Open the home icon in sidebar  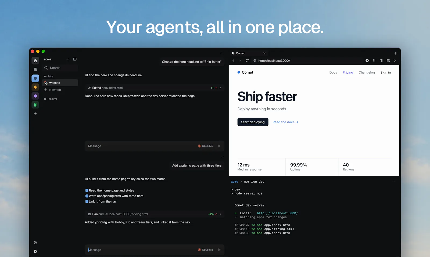tap(35, 61)
